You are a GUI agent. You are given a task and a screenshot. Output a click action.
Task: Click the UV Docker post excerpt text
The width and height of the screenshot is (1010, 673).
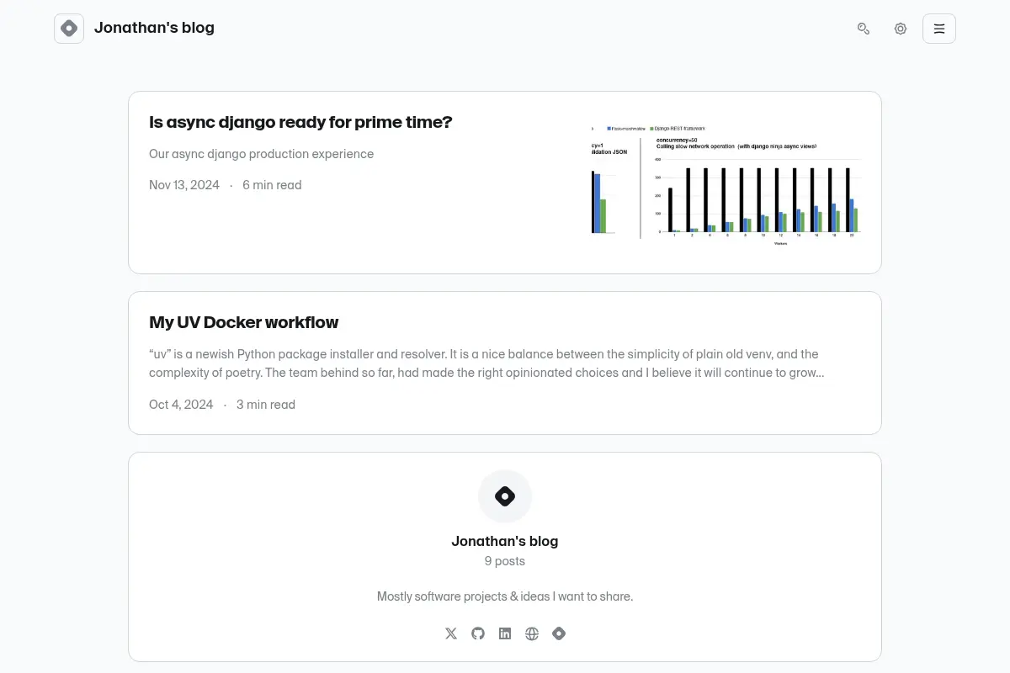click(486, 363)
